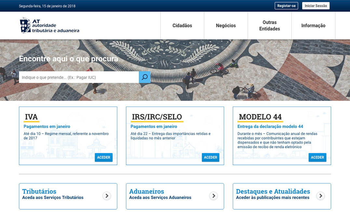Image resolution: width=350 pixels, height=220 pixels.
Task: Focus the 'Indique o que pretende' search field
Action: pos(79,77)
